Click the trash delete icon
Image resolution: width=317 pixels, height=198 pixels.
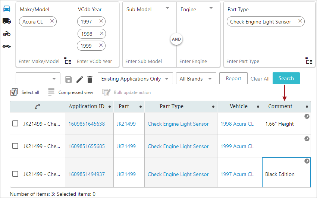90,79
